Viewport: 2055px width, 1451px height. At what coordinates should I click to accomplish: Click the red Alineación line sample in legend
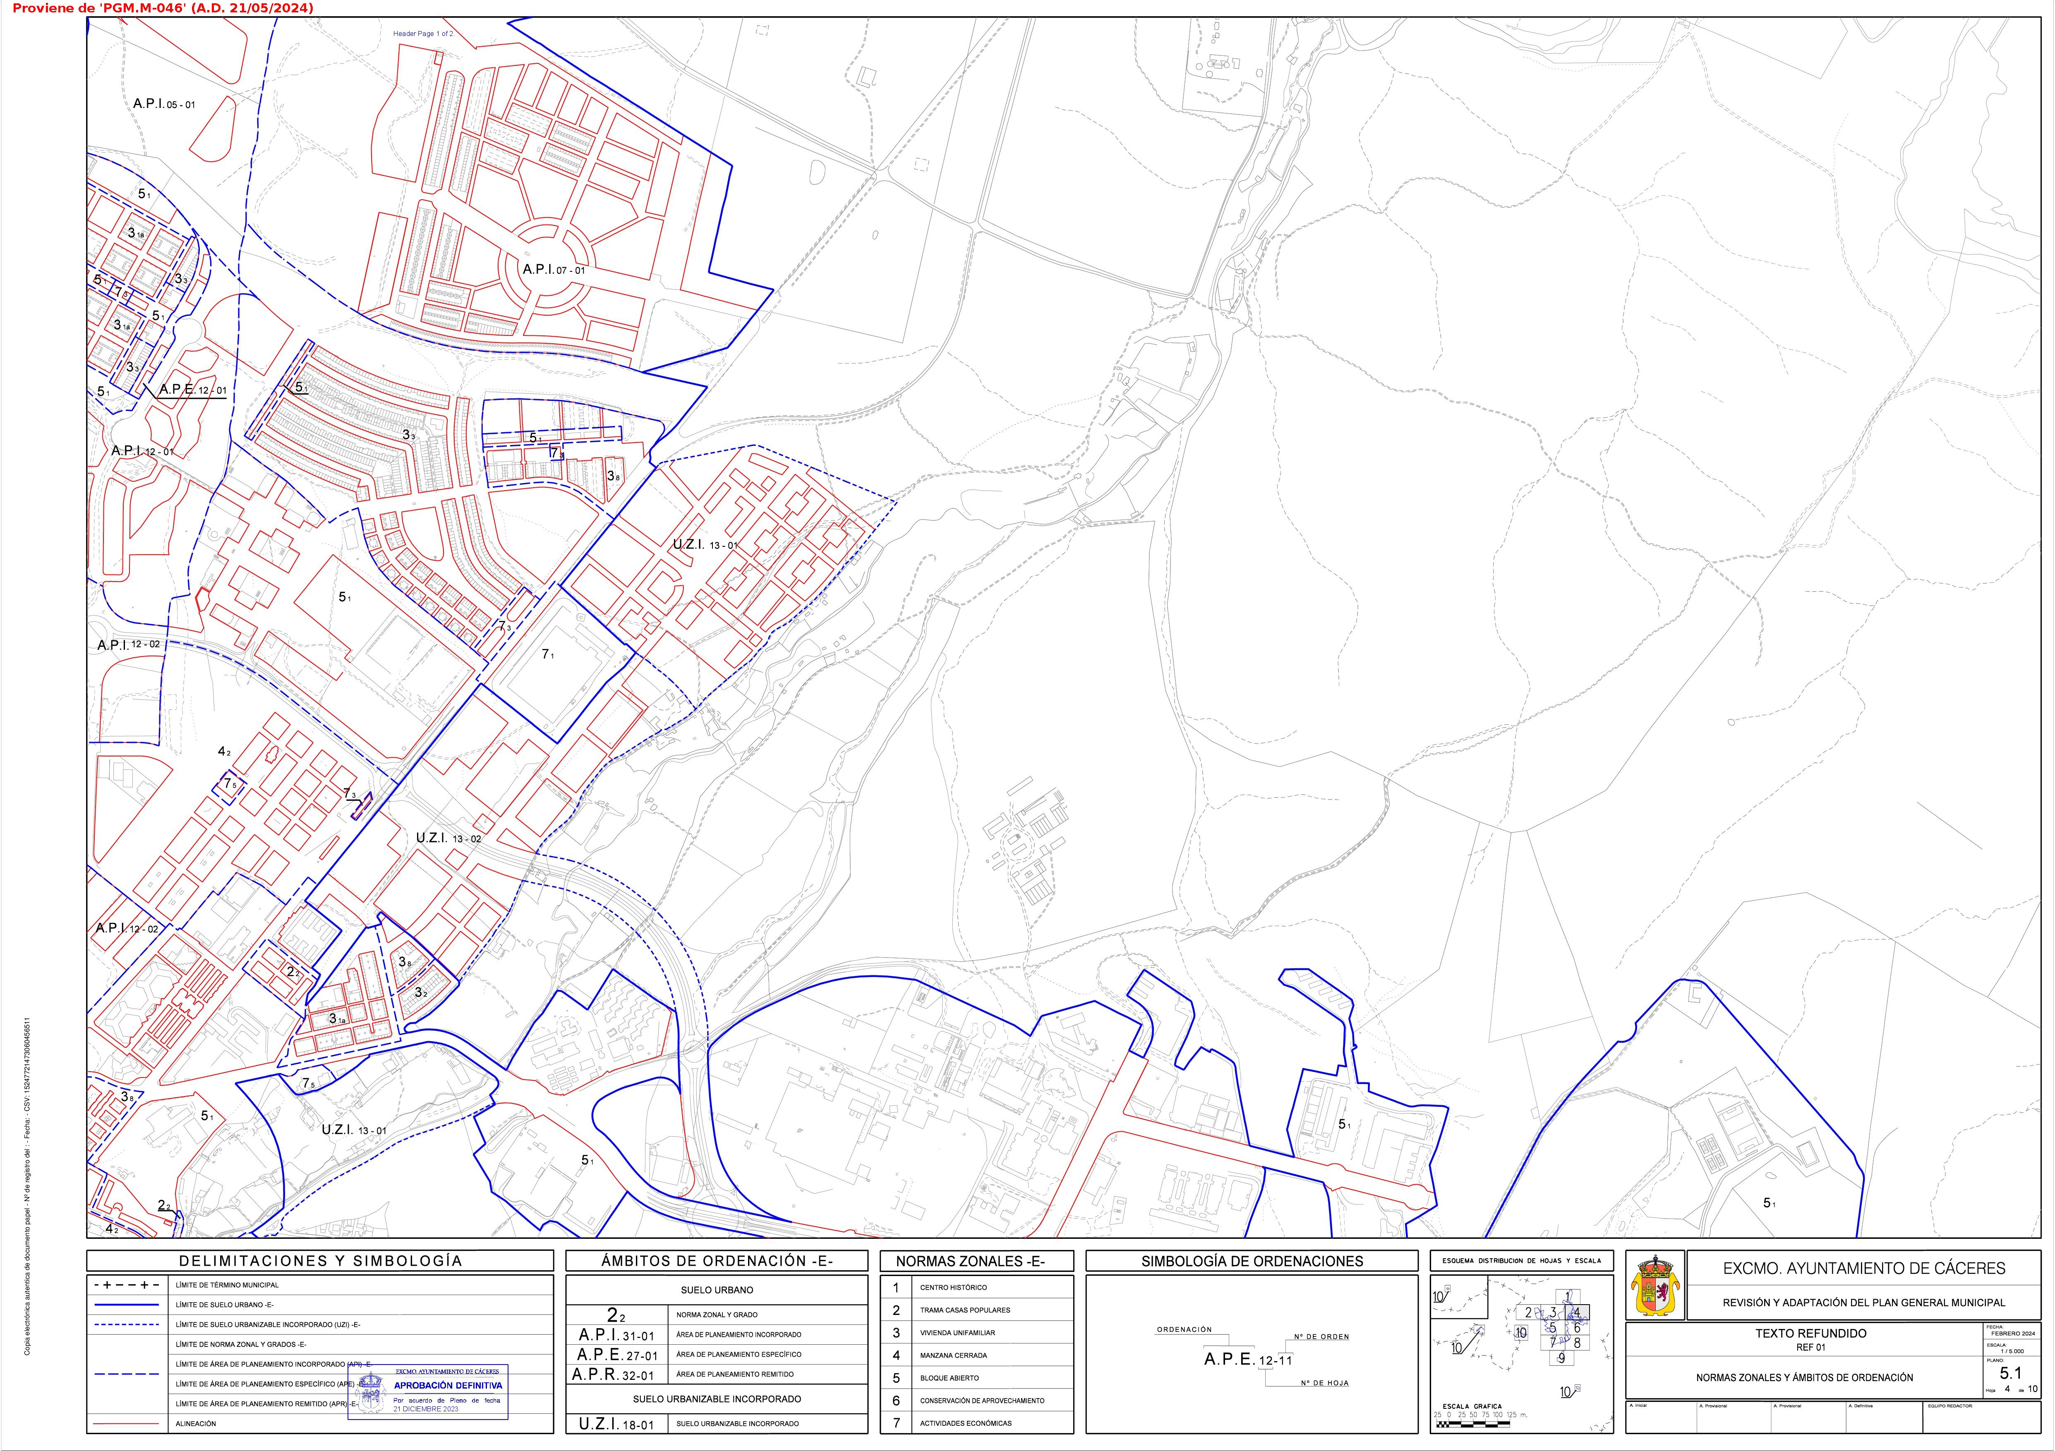126,1423
